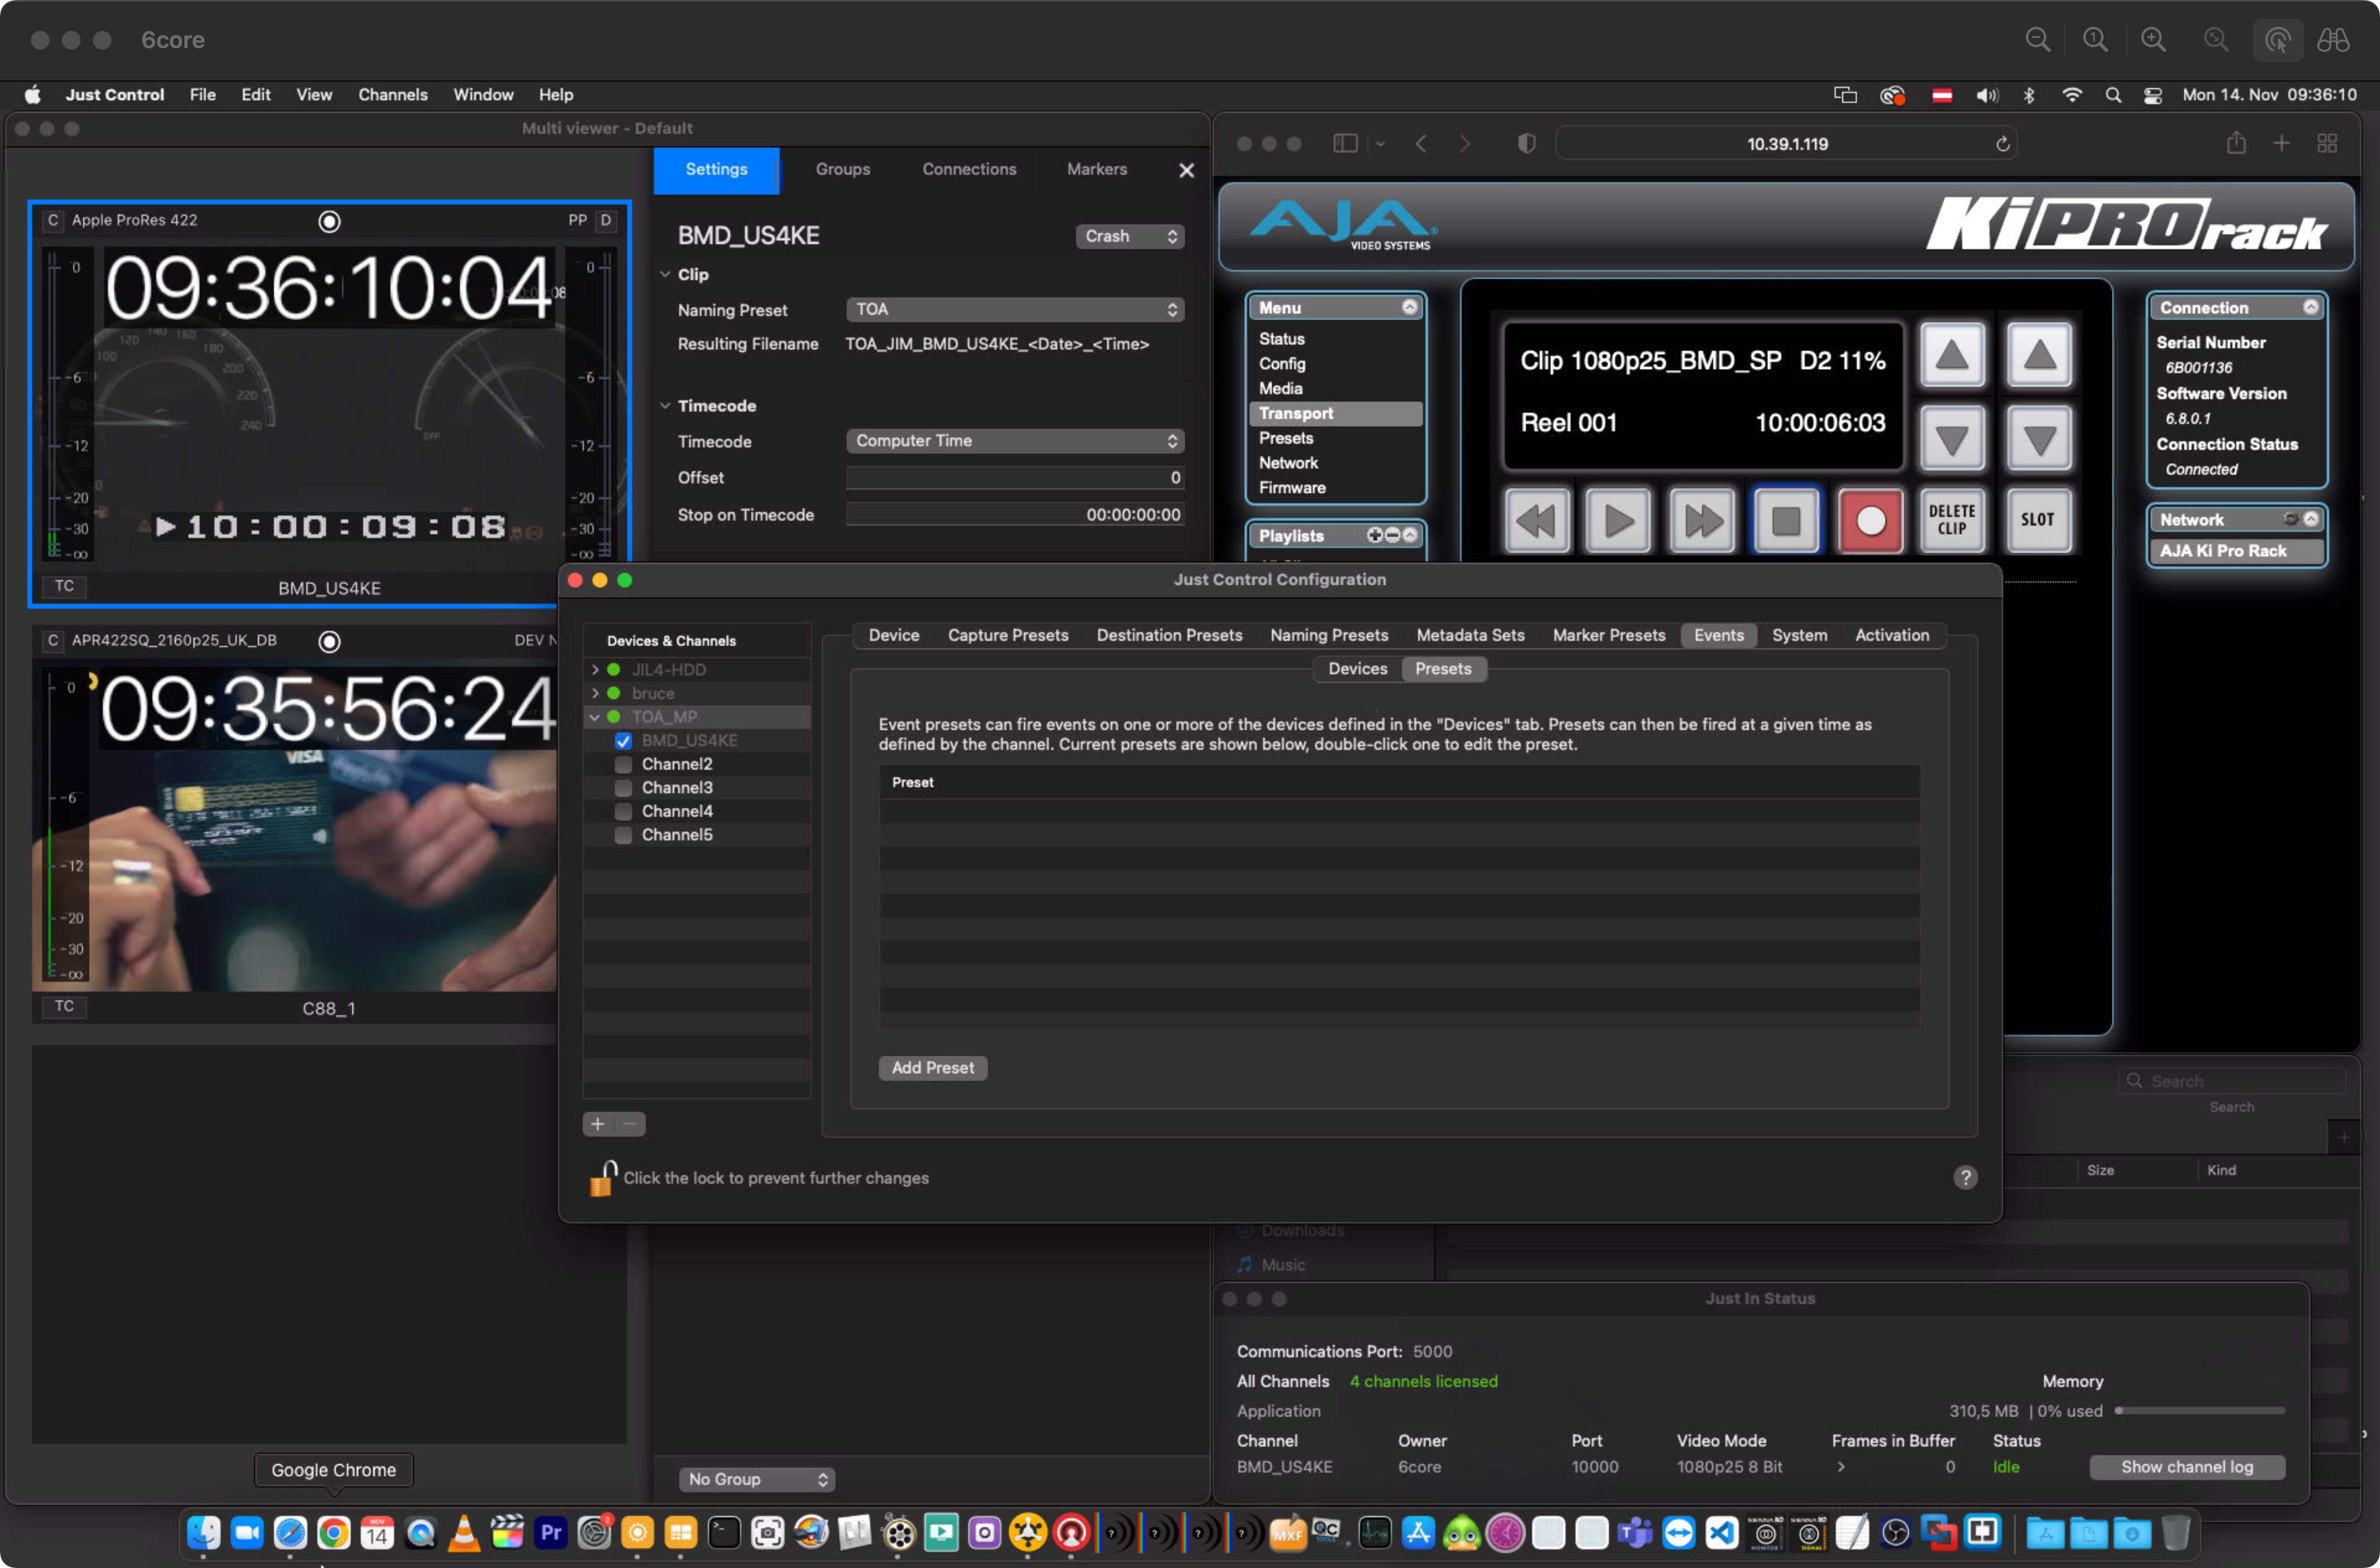Click the AJA play transport button
The height and width of the screenshot is (1568, 2380).
(x=1618, y=520)
